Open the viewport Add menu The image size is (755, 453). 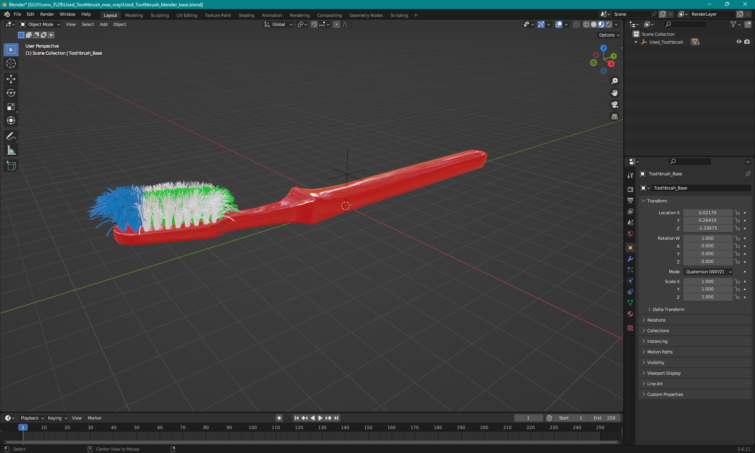click(x=103, y=24)
